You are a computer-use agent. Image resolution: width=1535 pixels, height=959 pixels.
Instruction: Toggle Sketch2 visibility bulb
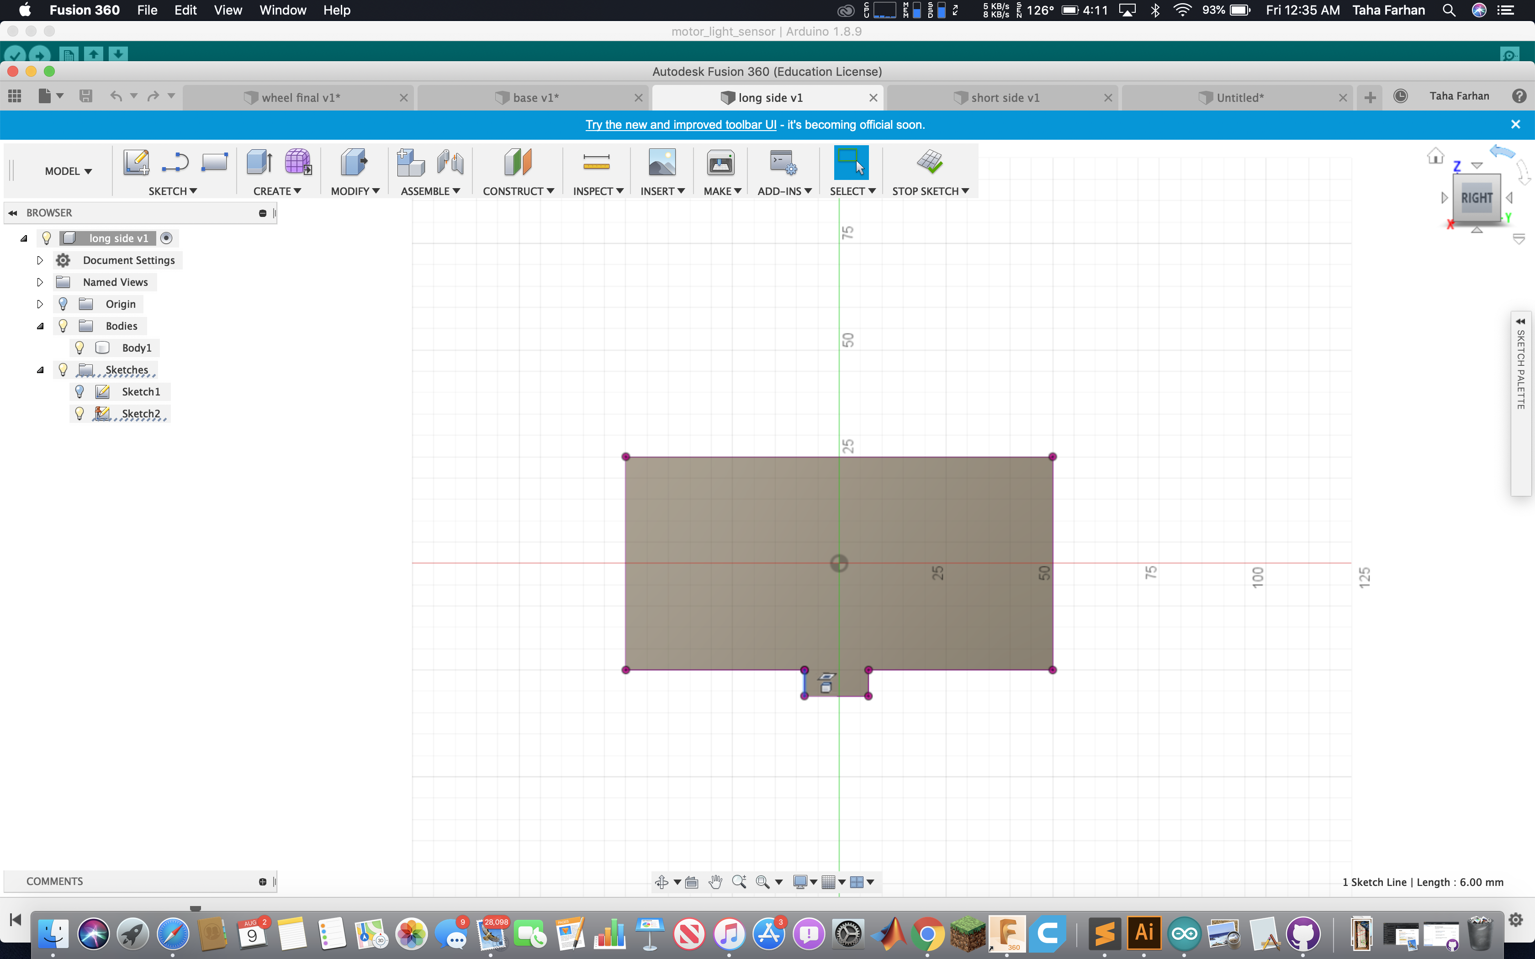(79, 414)
